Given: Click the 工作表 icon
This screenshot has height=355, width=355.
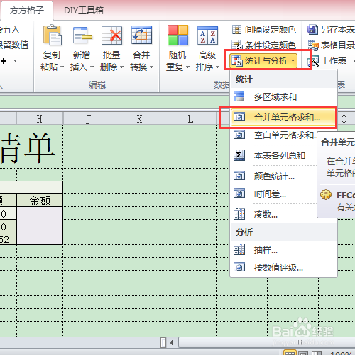Looking at the screenshot, I should tap(313, 61).
